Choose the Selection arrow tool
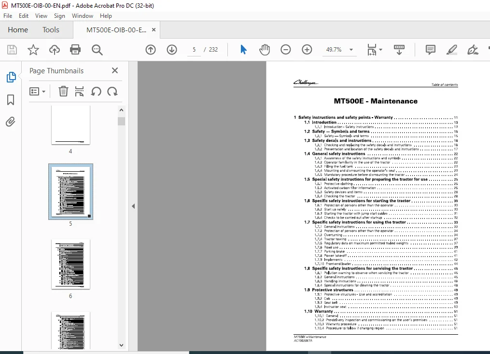The image size is (490, 354). coord(243,50)
